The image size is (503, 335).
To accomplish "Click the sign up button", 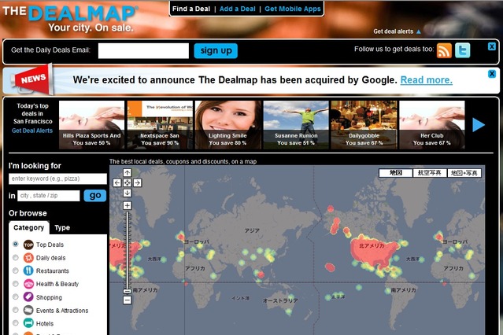I will (216, 50).
